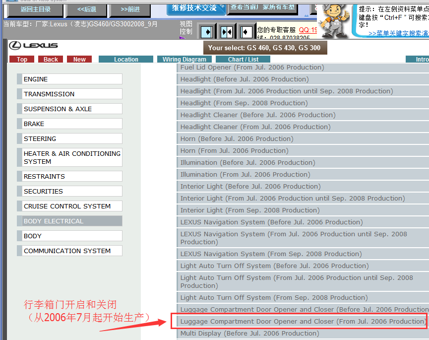Select ENGINE in the sidebar
Viewport: 429px width, 340px height.
click(x=69, y=79)
